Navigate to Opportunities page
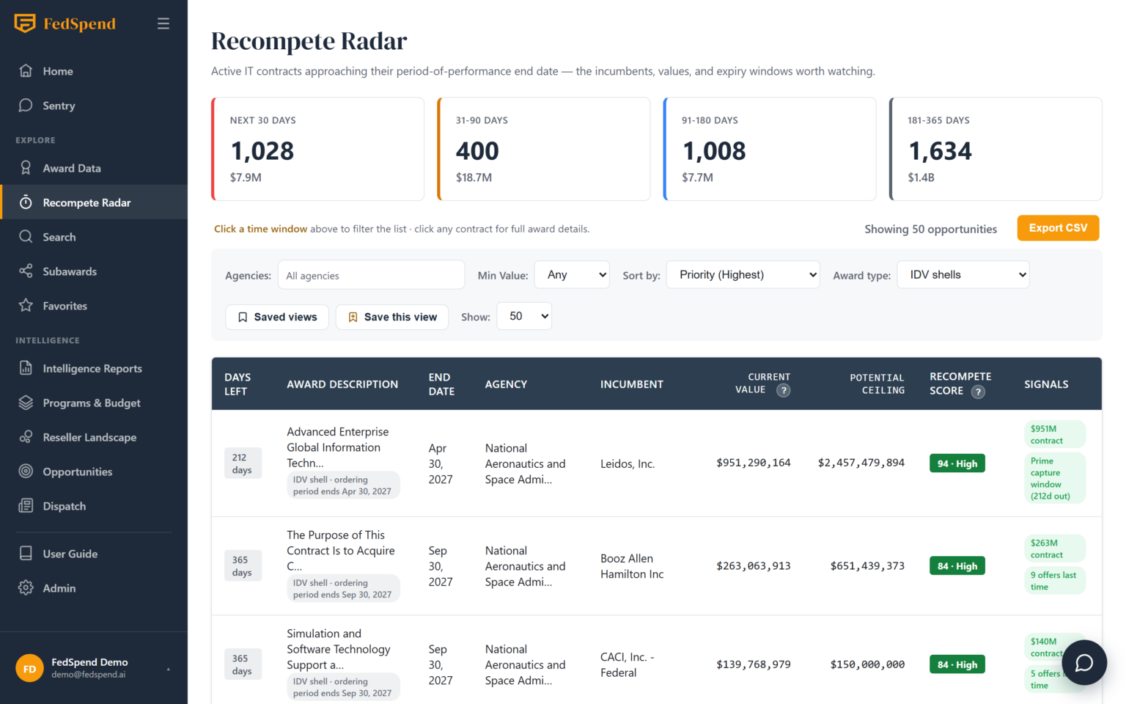 [94, 472]
